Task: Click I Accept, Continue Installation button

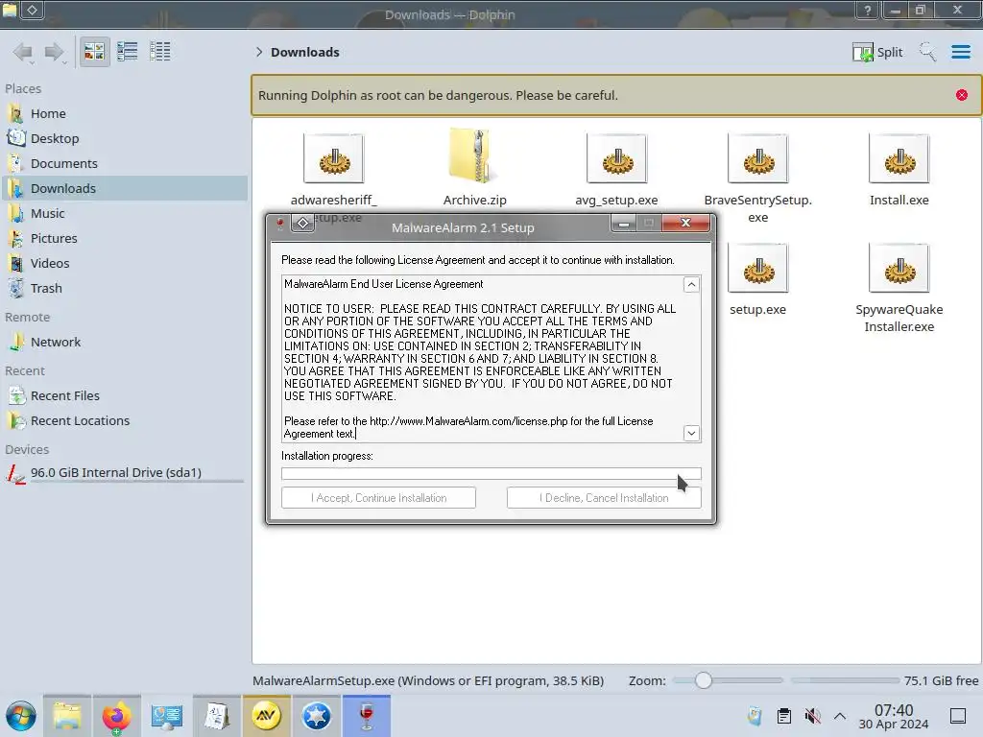Action: click(x=378, y=498)
